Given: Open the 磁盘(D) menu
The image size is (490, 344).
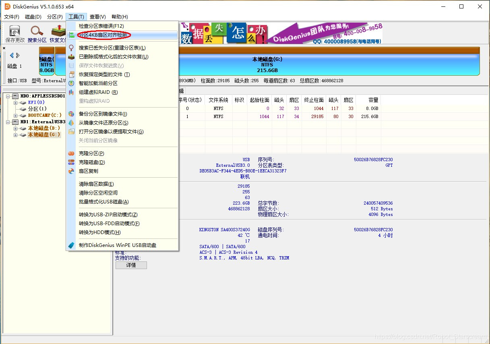Looking at the screenshot, I should [x=33, y=17].
